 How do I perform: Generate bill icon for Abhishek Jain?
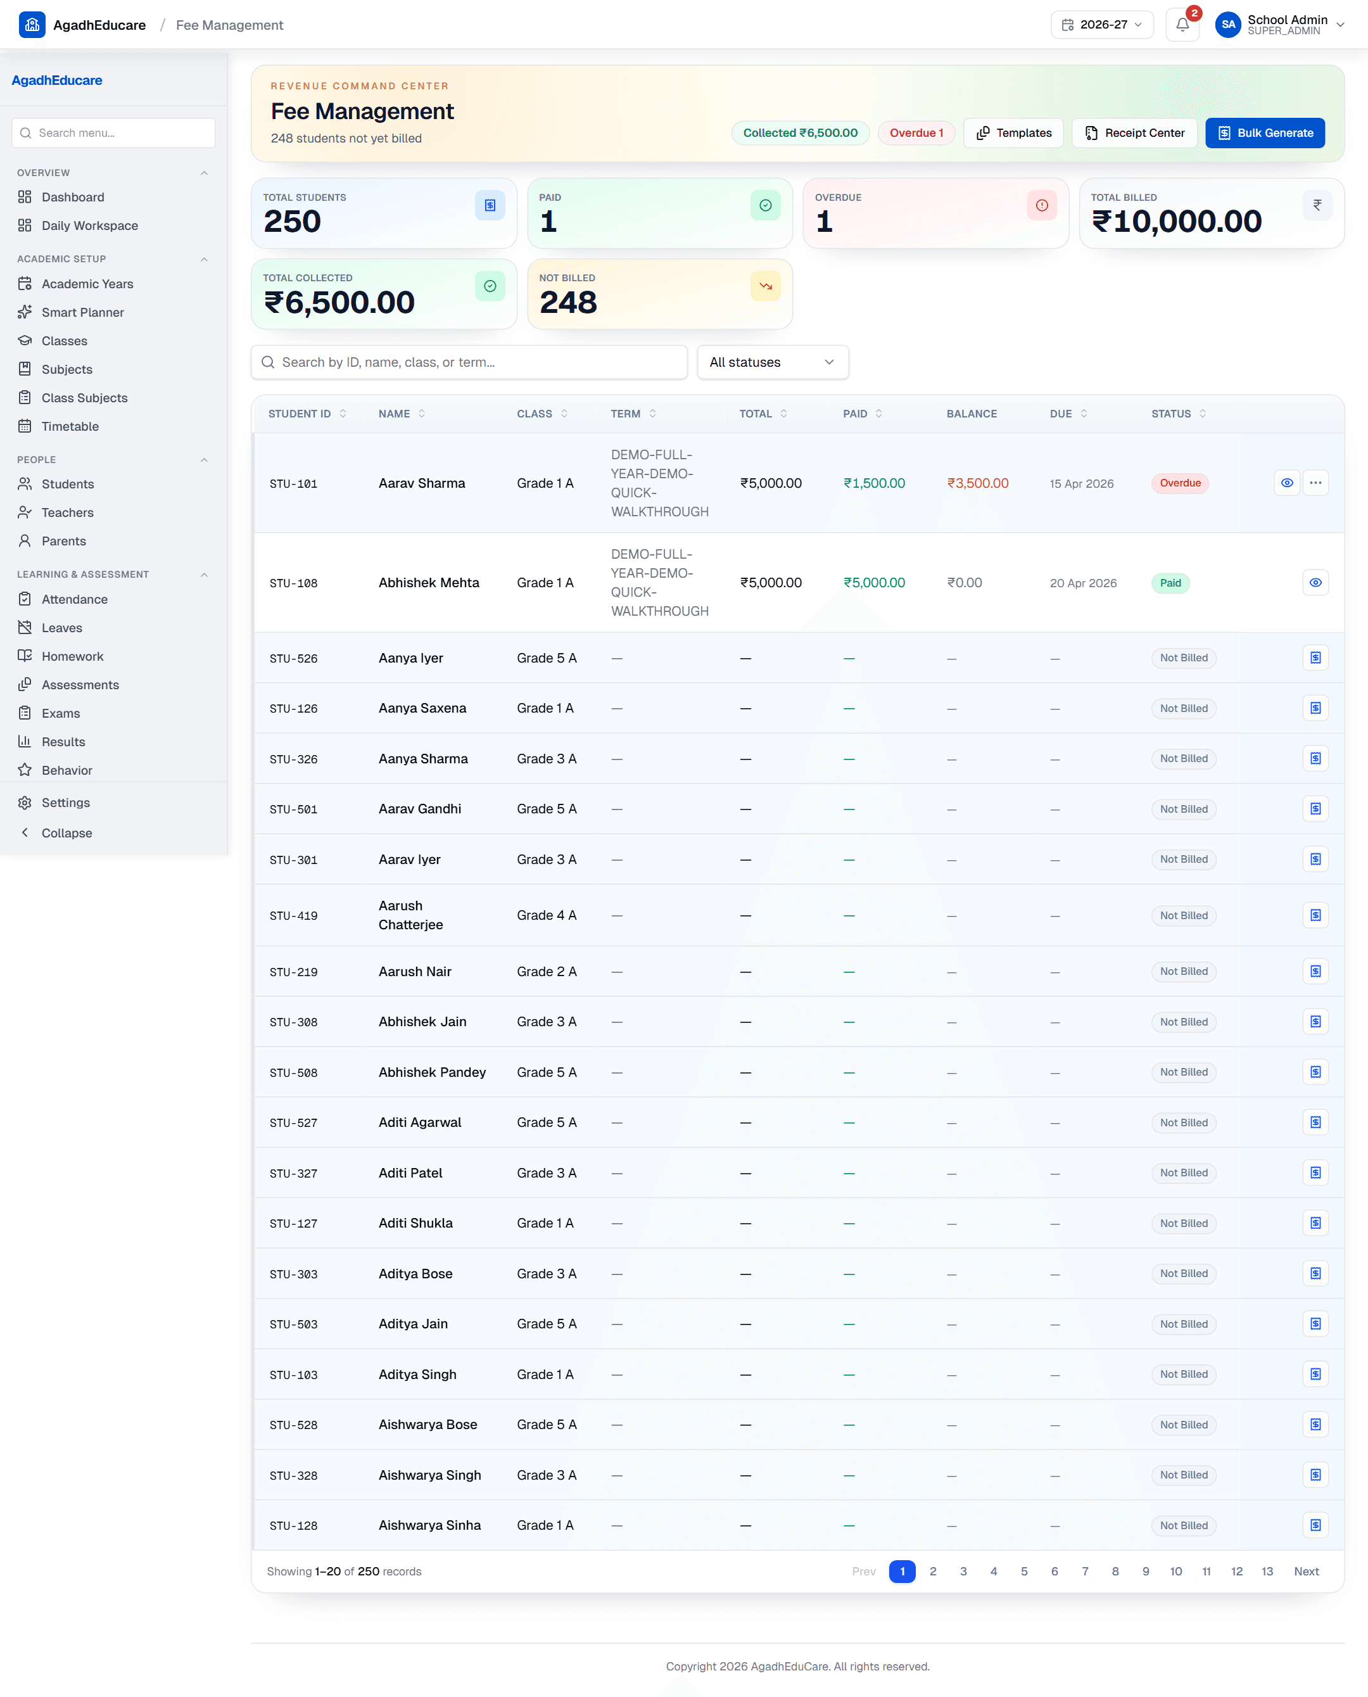pos(1315,1022)
